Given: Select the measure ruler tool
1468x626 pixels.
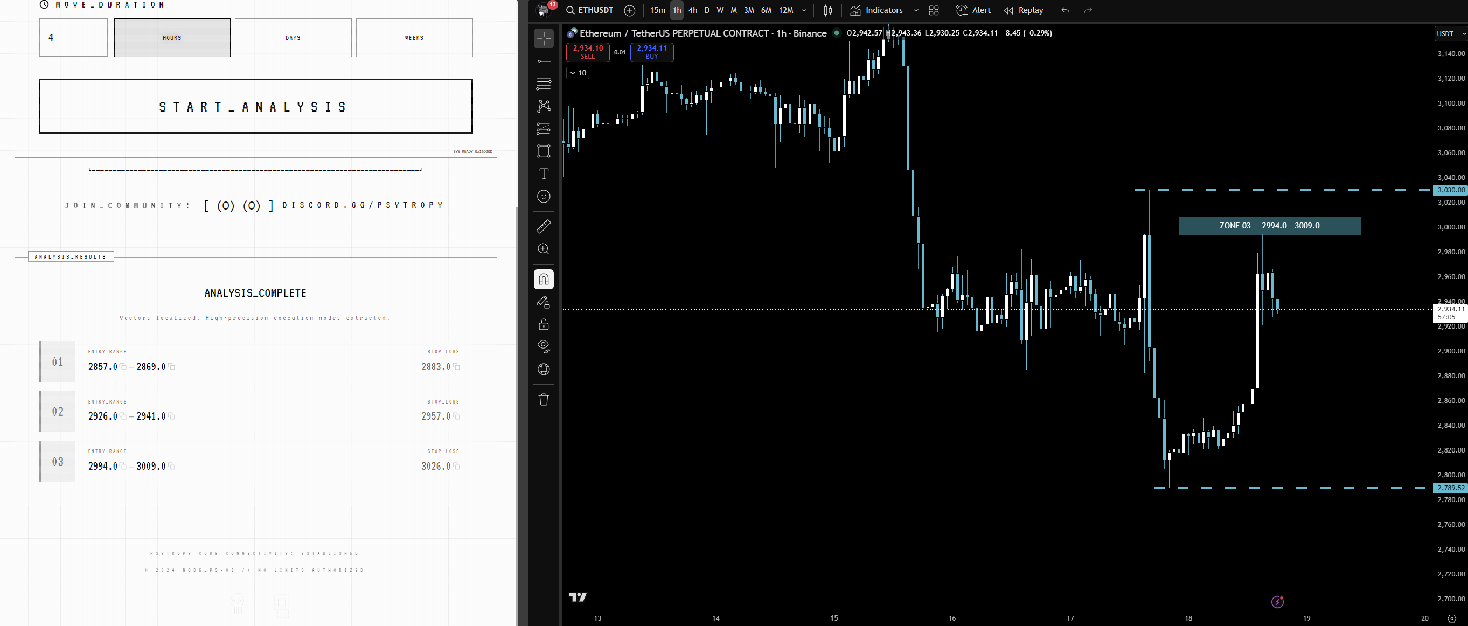Looking at the screenshot, I should pos(544,226).
